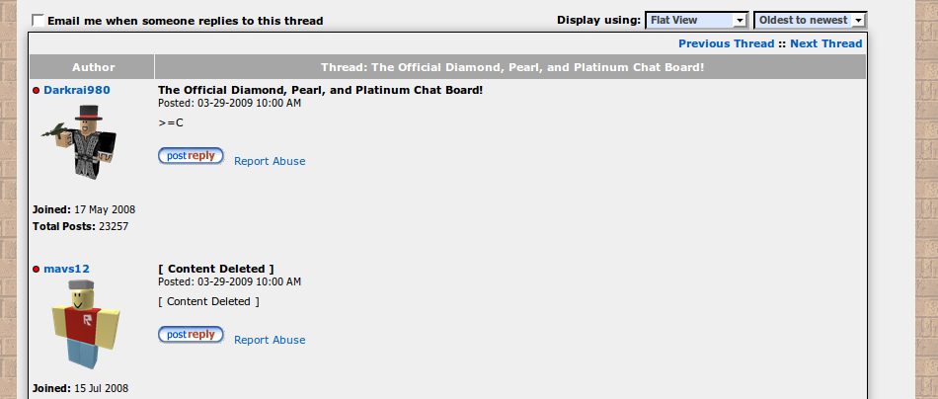Go to Next Thread
The image size is (938, 399).
(x=826, y=43)
